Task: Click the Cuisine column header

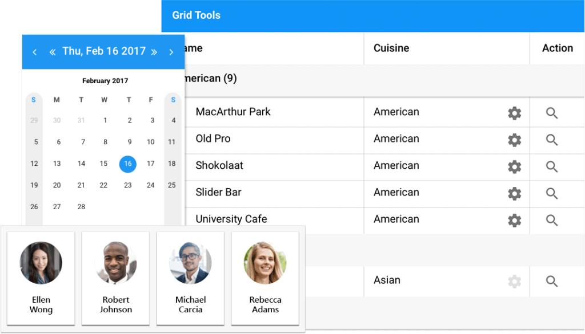Action: pos(391,48)
